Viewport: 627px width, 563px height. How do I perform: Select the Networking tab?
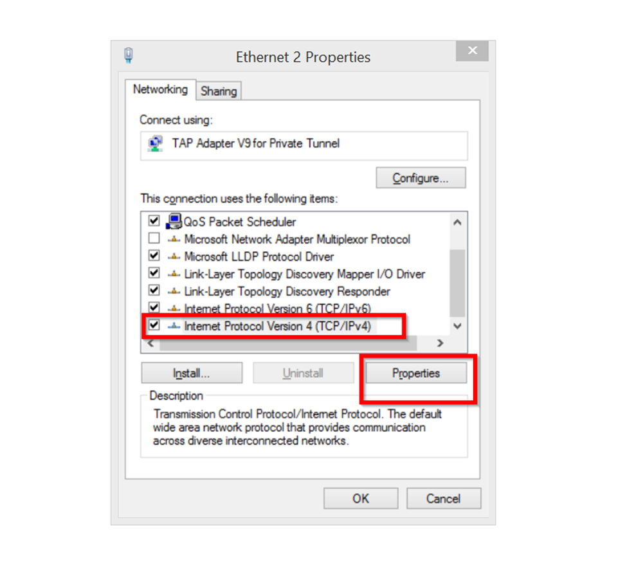[160, 89]
